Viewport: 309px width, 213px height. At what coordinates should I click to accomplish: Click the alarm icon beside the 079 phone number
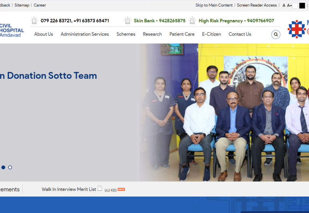[34, 21]
